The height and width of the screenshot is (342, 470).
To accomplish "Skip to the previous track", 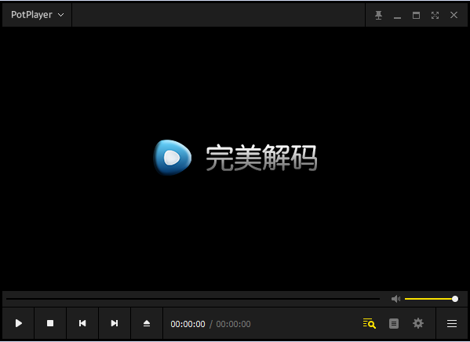I will pos(82,323).
